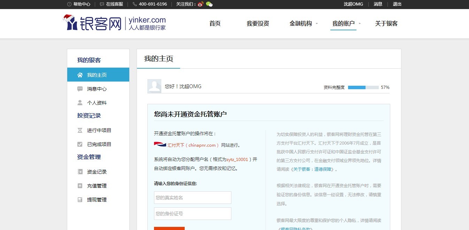Open the WeChat follow icon
Viewport: 469px width, 230px height.
tap(209, 4)
